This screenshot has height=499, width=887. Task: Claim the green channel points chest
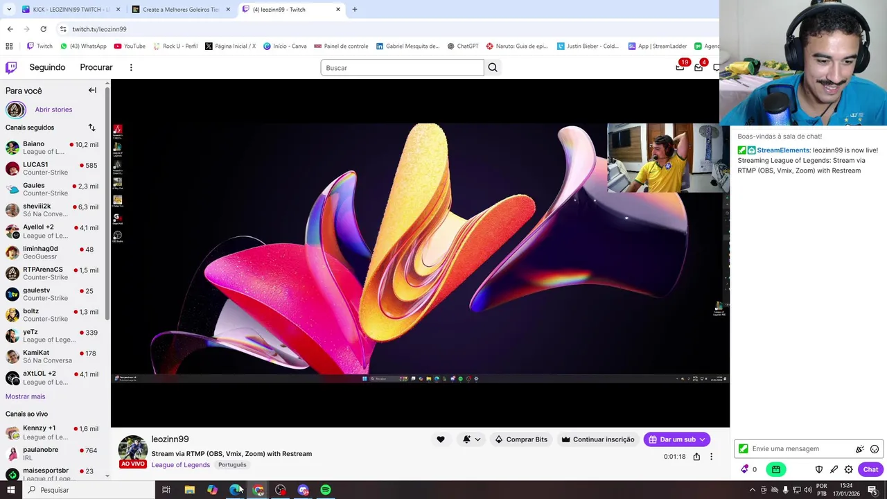tap(776, 469)
